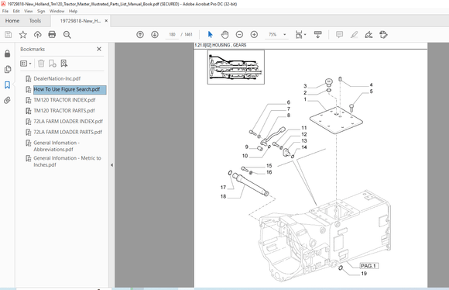Open TM120 TRACTOR PARTS.pdf bookmark

[64, 111]
